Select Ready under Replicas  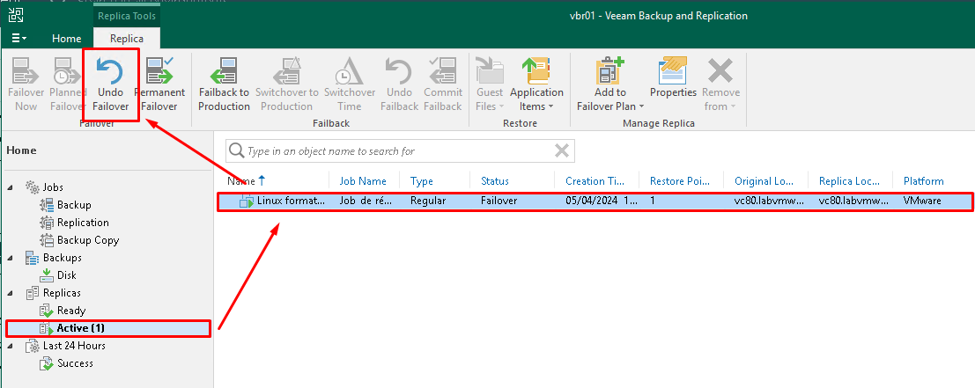pyautogui.click(x=70, y=311)
